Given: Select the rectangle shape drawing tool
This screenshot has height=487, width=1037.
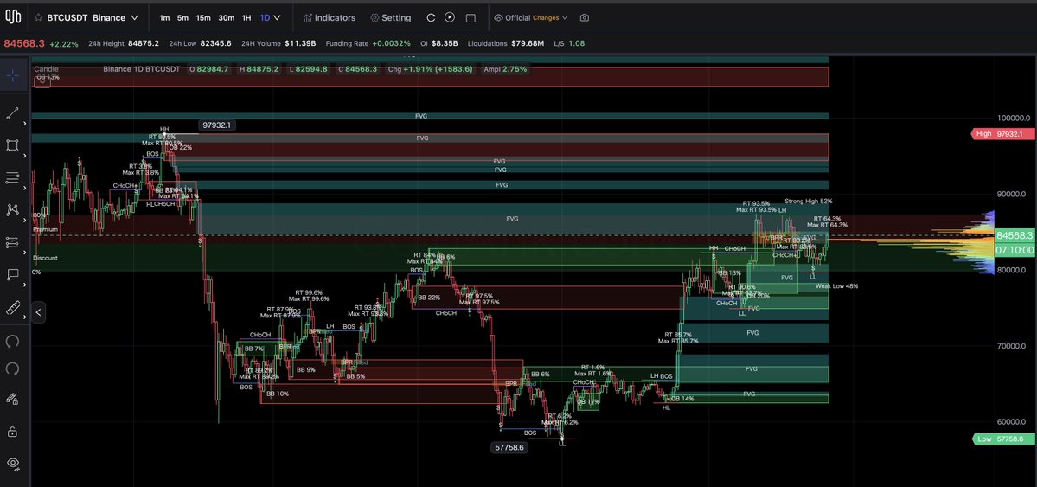Looking at the screenshot, I should (12, 145).
